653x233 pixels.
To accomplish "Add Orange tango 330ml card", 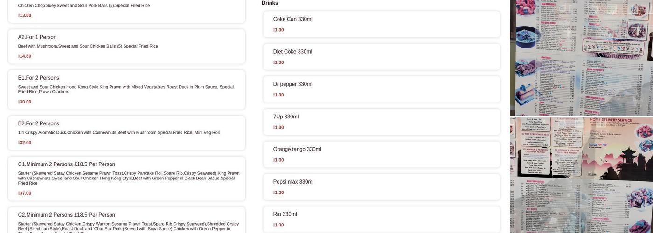I will pos(381,155).
